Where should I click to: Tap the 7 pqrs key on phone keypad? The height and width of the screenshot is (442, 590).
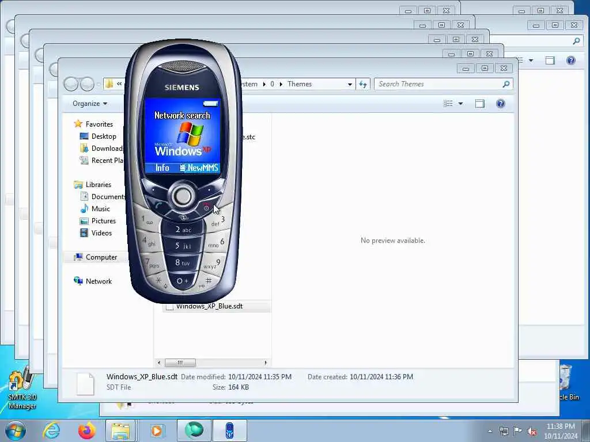[152, 262]
